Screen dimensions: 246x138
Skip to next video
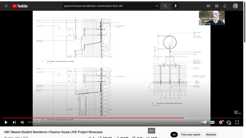(14, 122)
